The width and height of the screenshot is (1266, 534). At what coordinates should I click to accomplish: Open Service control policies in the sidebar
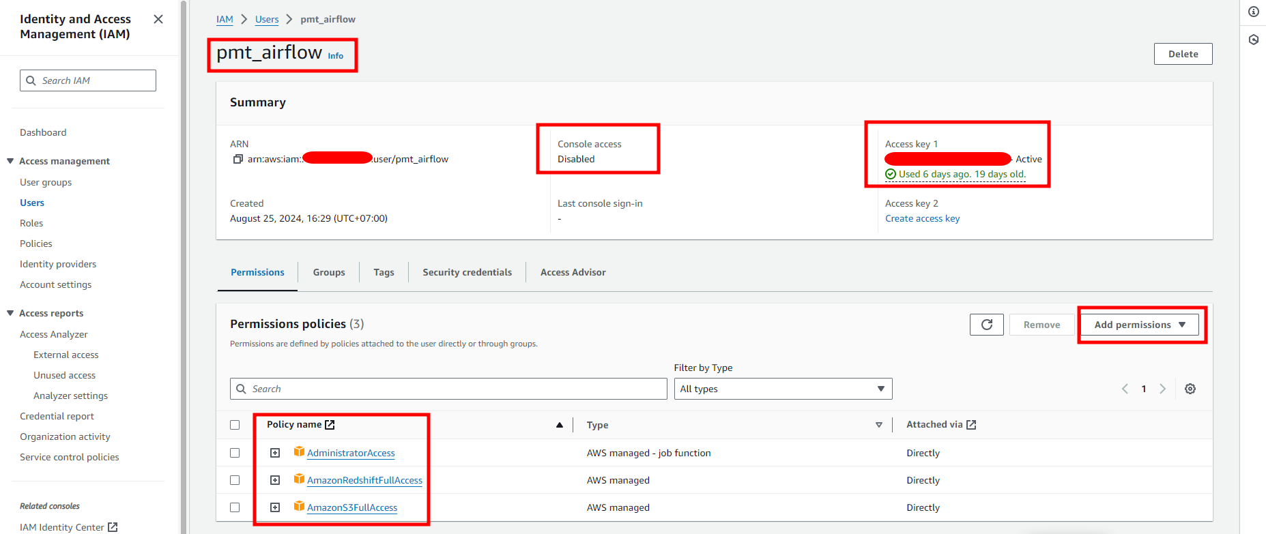click(x=69, y=457)
